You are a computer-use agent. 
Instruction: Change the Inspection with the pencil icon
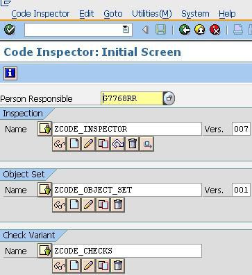pos(89,144)
